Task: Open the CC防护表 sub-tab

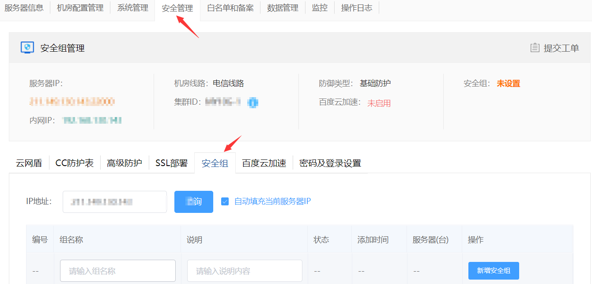Action: tap(75, 163)
